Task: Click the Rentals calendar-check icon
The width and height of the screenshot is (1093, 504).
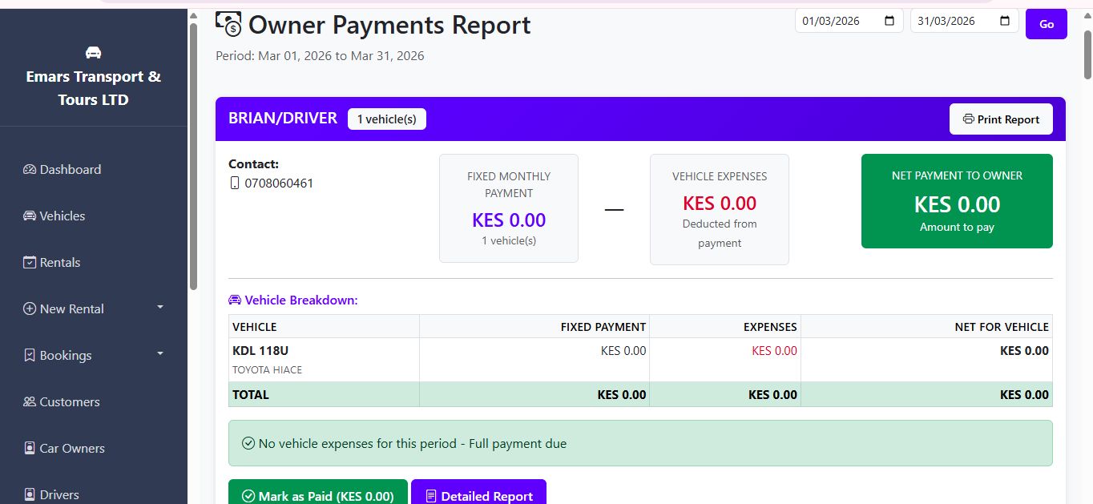Action: coord(30,263)
